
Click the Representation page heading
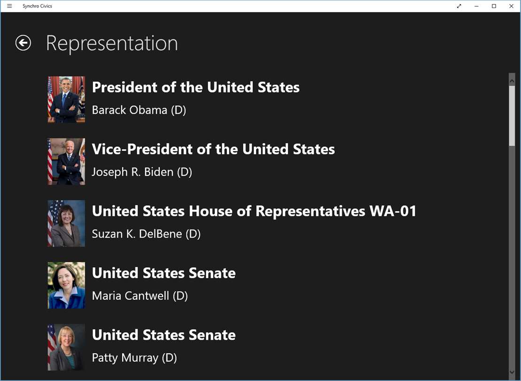pyautogui.click(x=112, y=43)
